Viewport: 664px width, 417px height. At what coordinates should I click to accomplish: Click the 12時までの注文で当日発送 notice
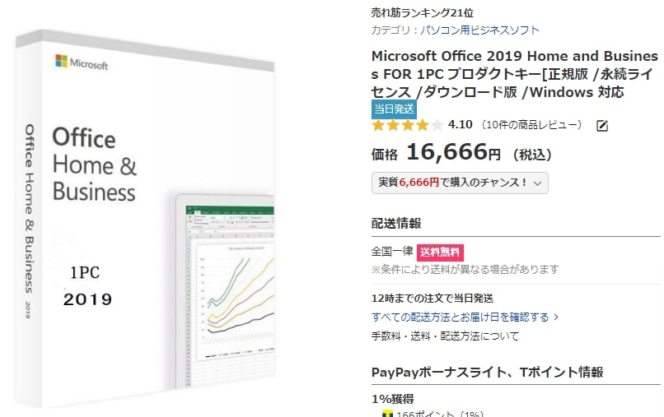pyautogui.click(x=433, y=298)
